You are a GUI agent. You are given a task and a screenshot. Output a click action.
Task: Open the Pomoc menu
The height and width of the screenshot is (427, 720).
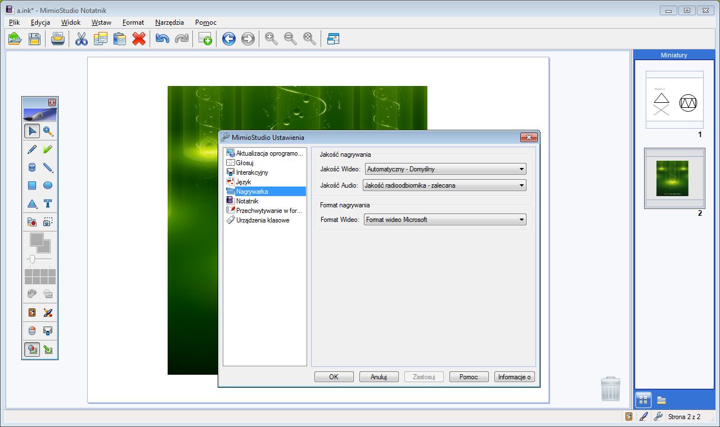pyautogui.click(x=206, y=22)
